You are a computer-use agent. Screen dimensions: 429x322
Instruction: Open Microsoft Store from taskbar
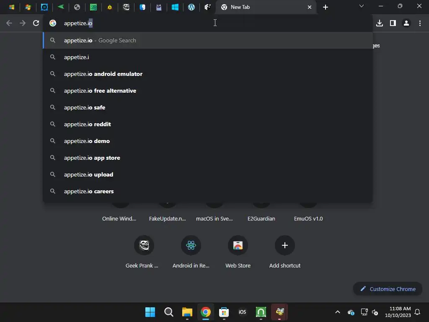tap(224, 312)
